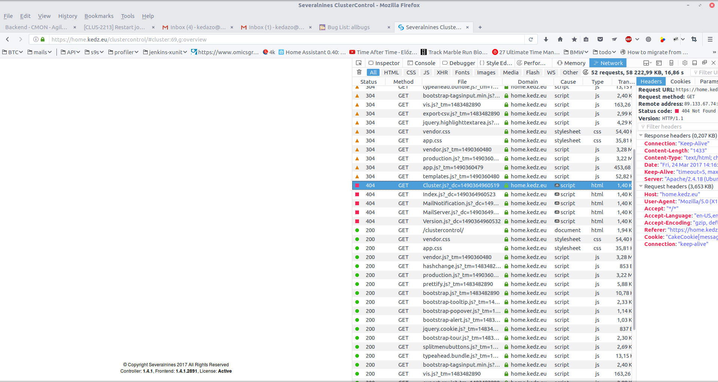Open the Console devtools tab
This screenshot has height=382, width=718.
[x=421, y=63]
